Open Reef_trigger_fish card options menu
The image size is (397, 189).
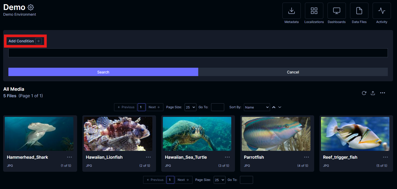(385, 157)
